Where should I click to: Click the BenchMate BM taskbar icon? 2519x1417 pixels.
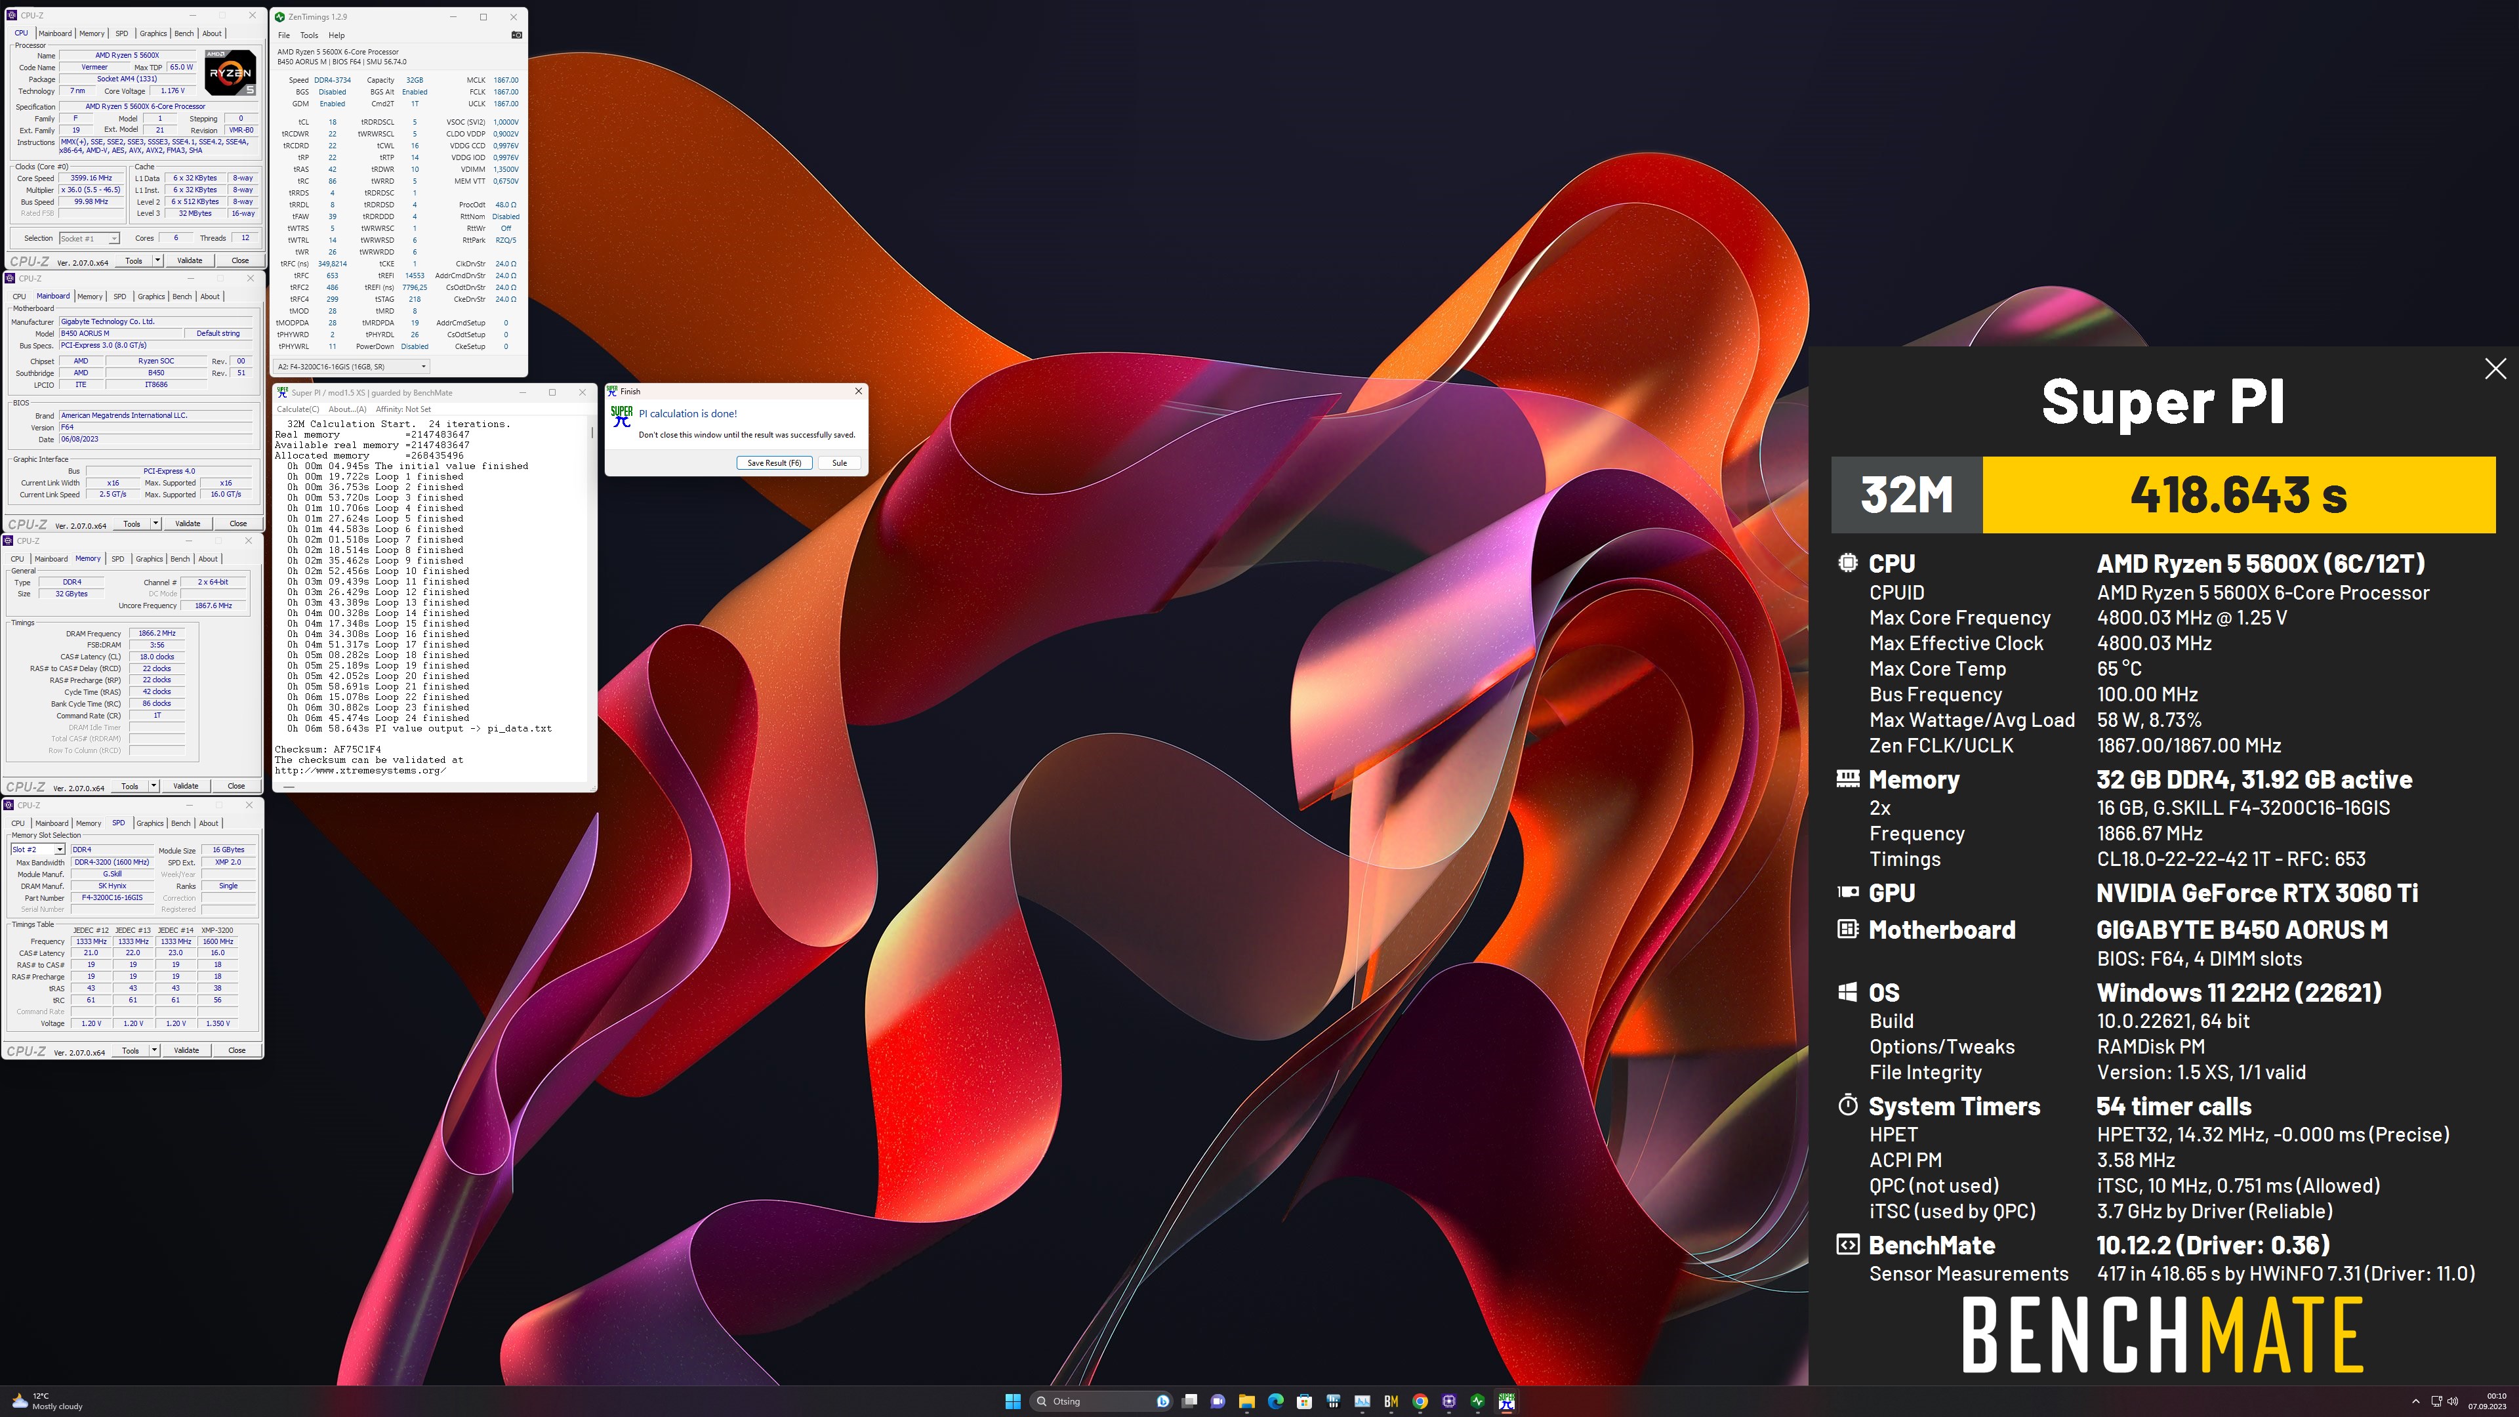[1391, 1401]
